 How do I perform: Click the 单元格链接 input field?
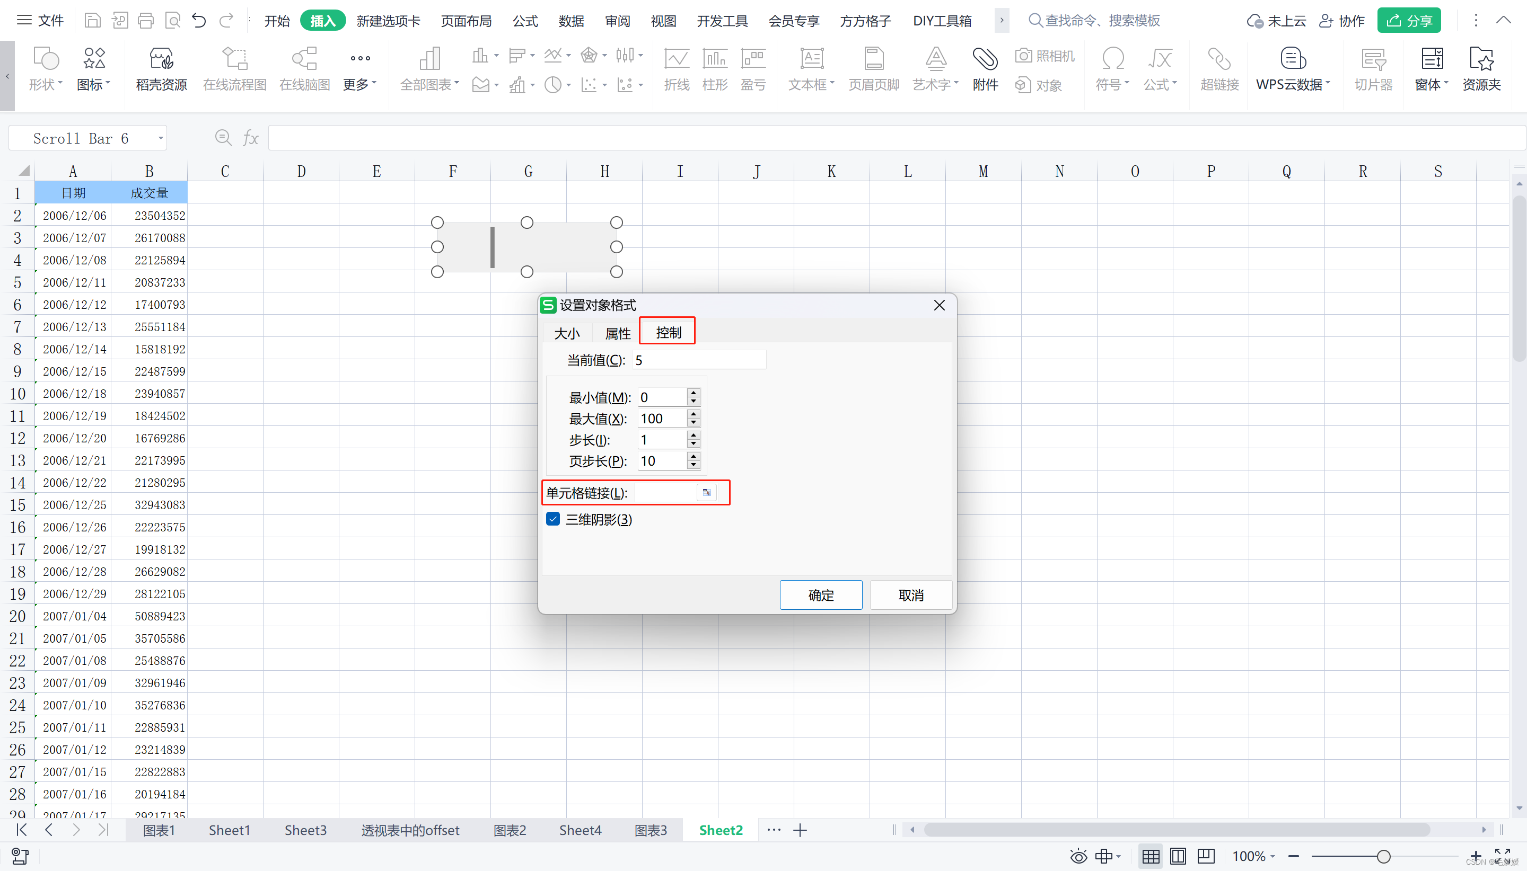click(x=665, y=492)
